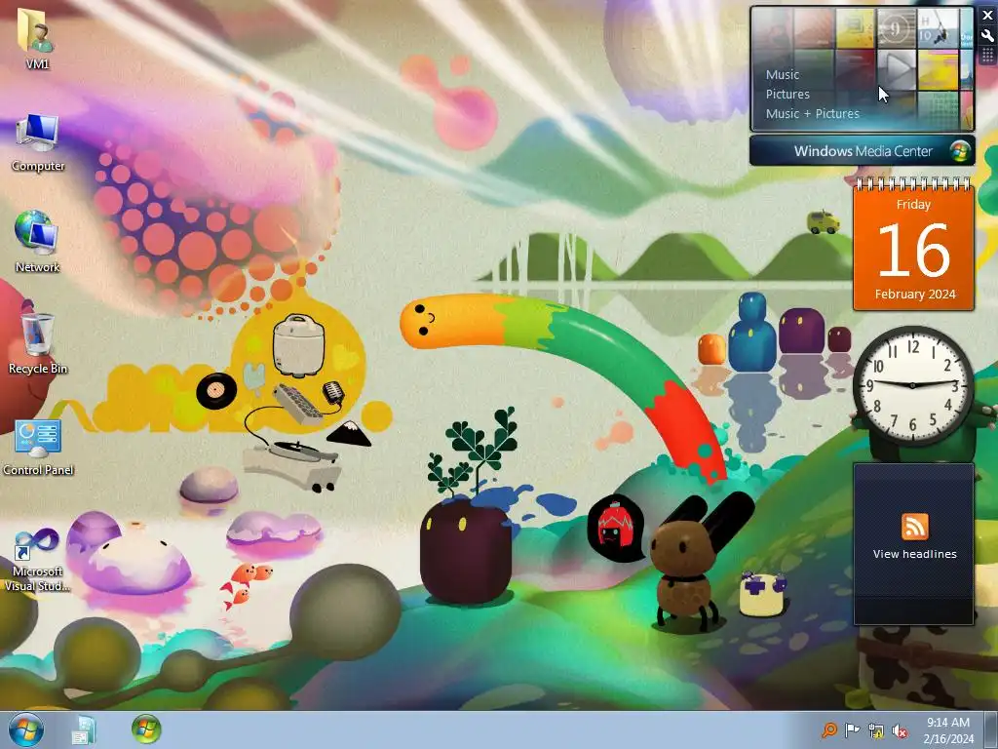This screenshot has height=749, width=998.
Task: Click View headlines in feed gadget
Action: click(x=914, y=554)
